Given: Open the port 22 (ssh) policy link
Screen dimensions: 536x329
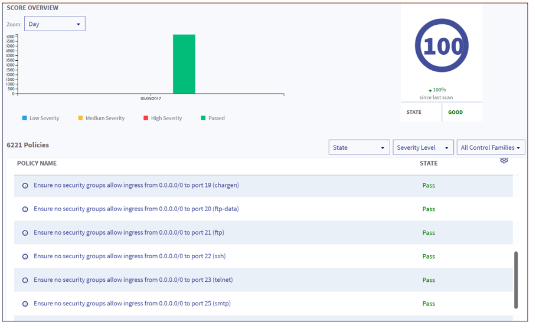Looking at the screenshot, I should coord(129,256).
